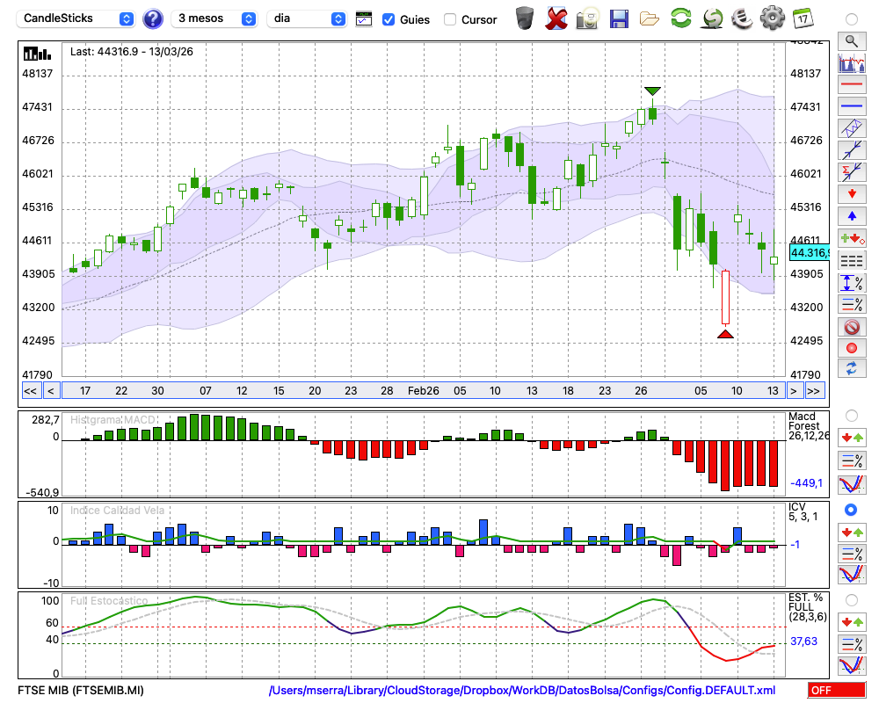Select the red horizontal line tool
The image size is (879, 703).
pyautogui.click(x=852, y=84)
